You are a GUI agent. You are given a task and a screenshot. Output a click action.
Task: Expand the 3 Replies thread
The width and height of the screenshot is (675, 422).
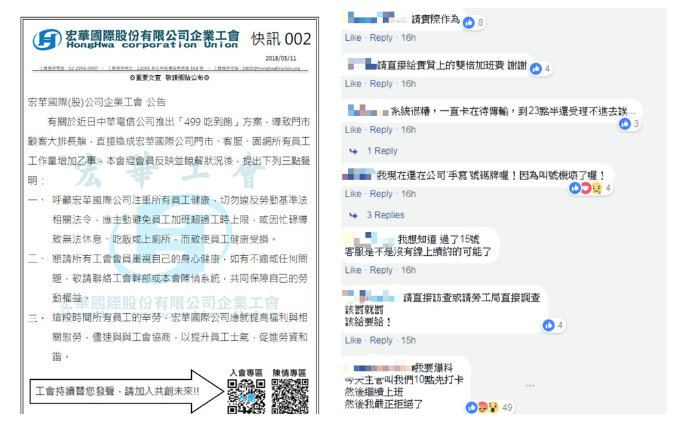point(385,216)
